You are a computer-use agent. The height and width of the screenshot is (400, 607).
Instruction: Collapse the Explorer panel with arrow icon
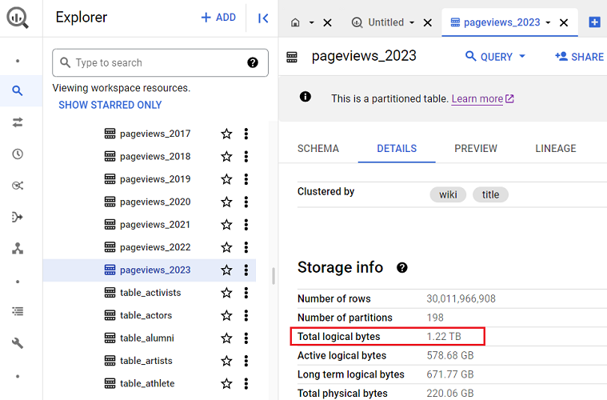[263, 18]
